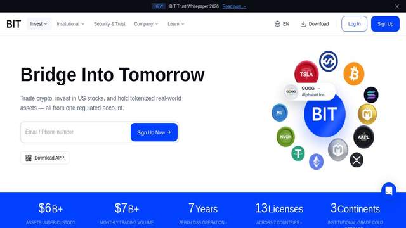
Task: Focus the Email / Phone number field
Action: 75,132
